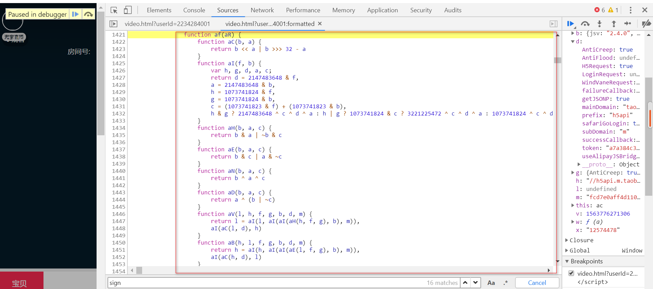Toggle regular expression search option
Image resolution: width=653 pixels, height=289 pixels.
coord(506,283)
